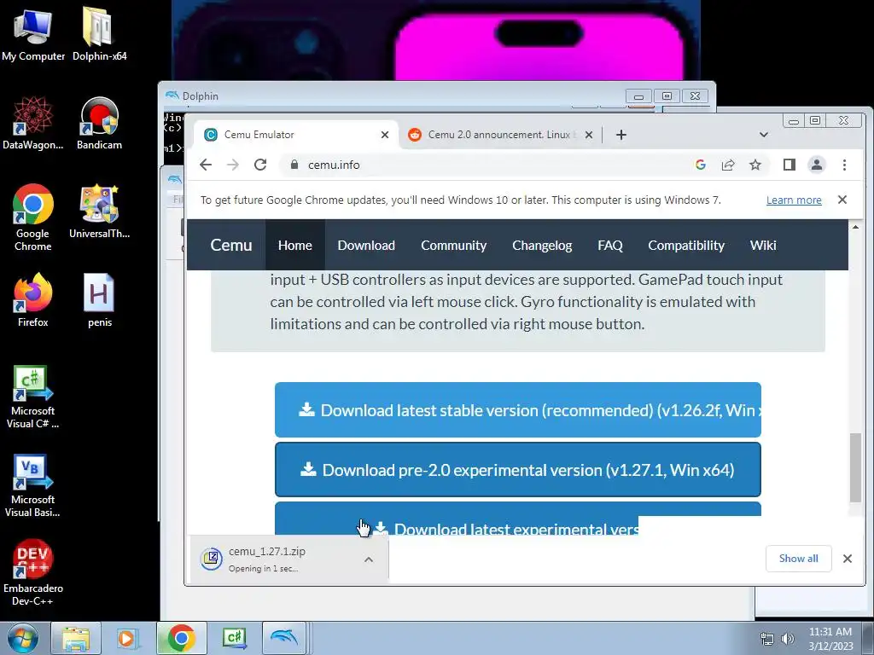Click Visual C# icon in taskbar
The image size is (874, 655).
234,638
